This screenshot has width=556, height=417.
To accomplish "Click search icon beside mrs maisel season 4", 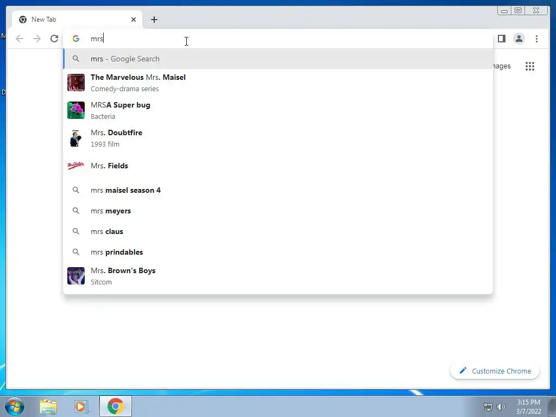I will pos(76,190).
